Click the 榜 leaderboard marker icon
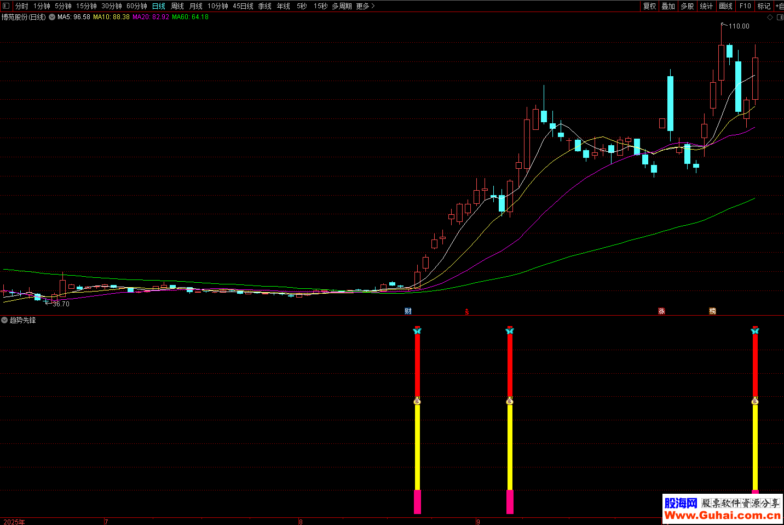The width and height of the screenshot is (784, 525). click(712, 311)
